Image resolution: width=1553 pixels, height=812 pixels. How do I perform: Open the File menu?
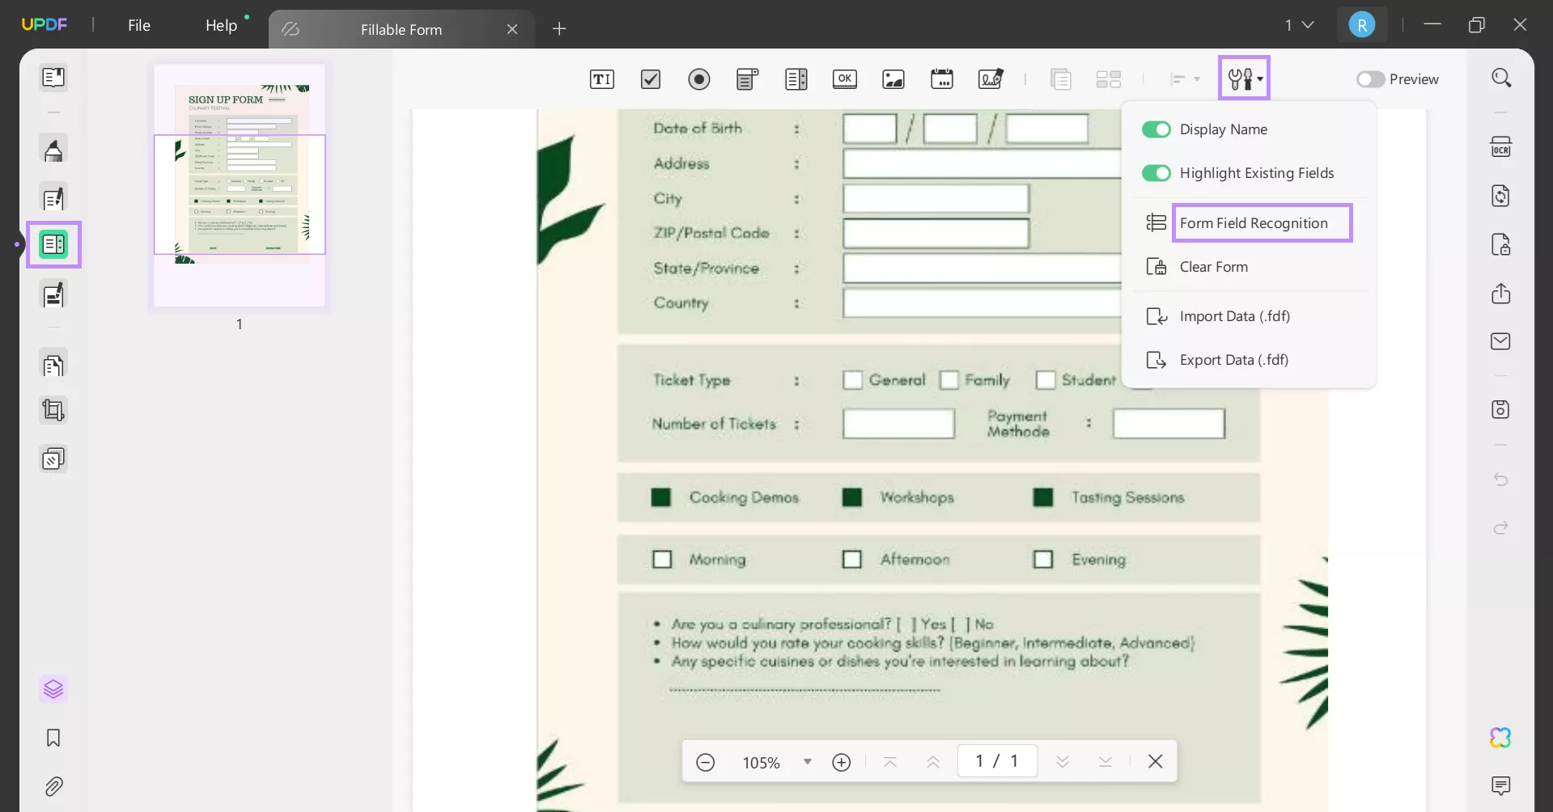(139, 25)
